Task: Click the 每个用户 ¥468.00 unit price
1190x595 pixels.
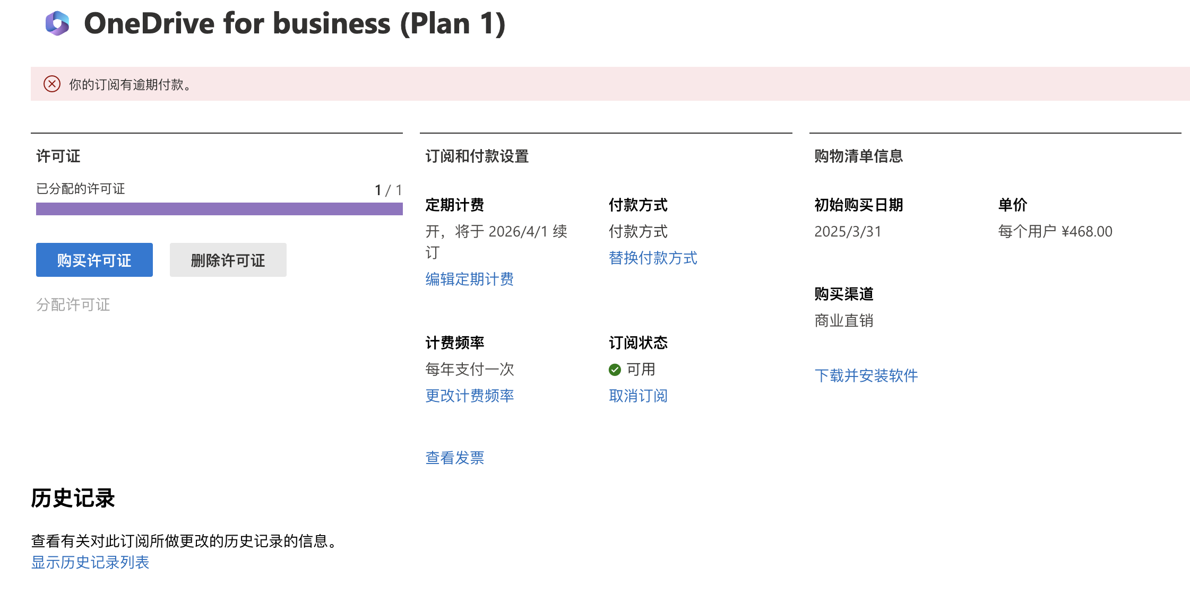Action: tap(1055, 231)
